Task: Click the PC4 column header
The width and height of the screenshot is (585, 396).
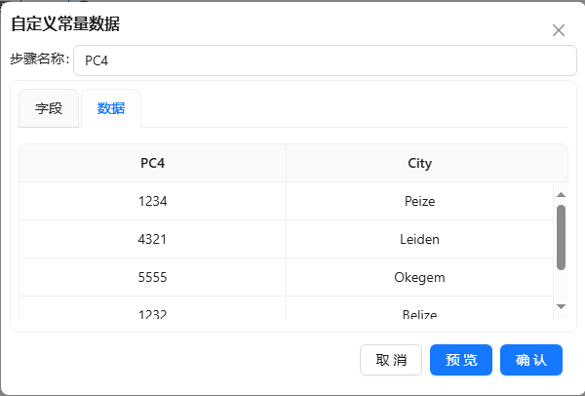Action: [152, 164]
